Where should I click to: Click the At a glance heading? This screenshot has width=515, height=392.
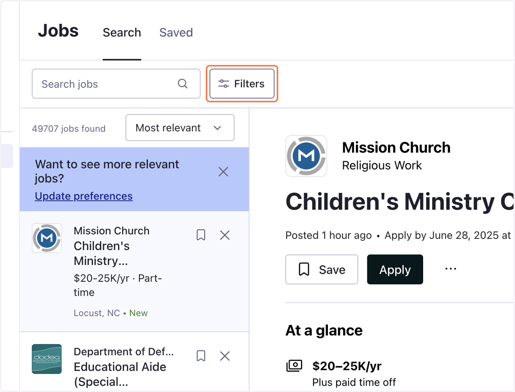point(324,331)
